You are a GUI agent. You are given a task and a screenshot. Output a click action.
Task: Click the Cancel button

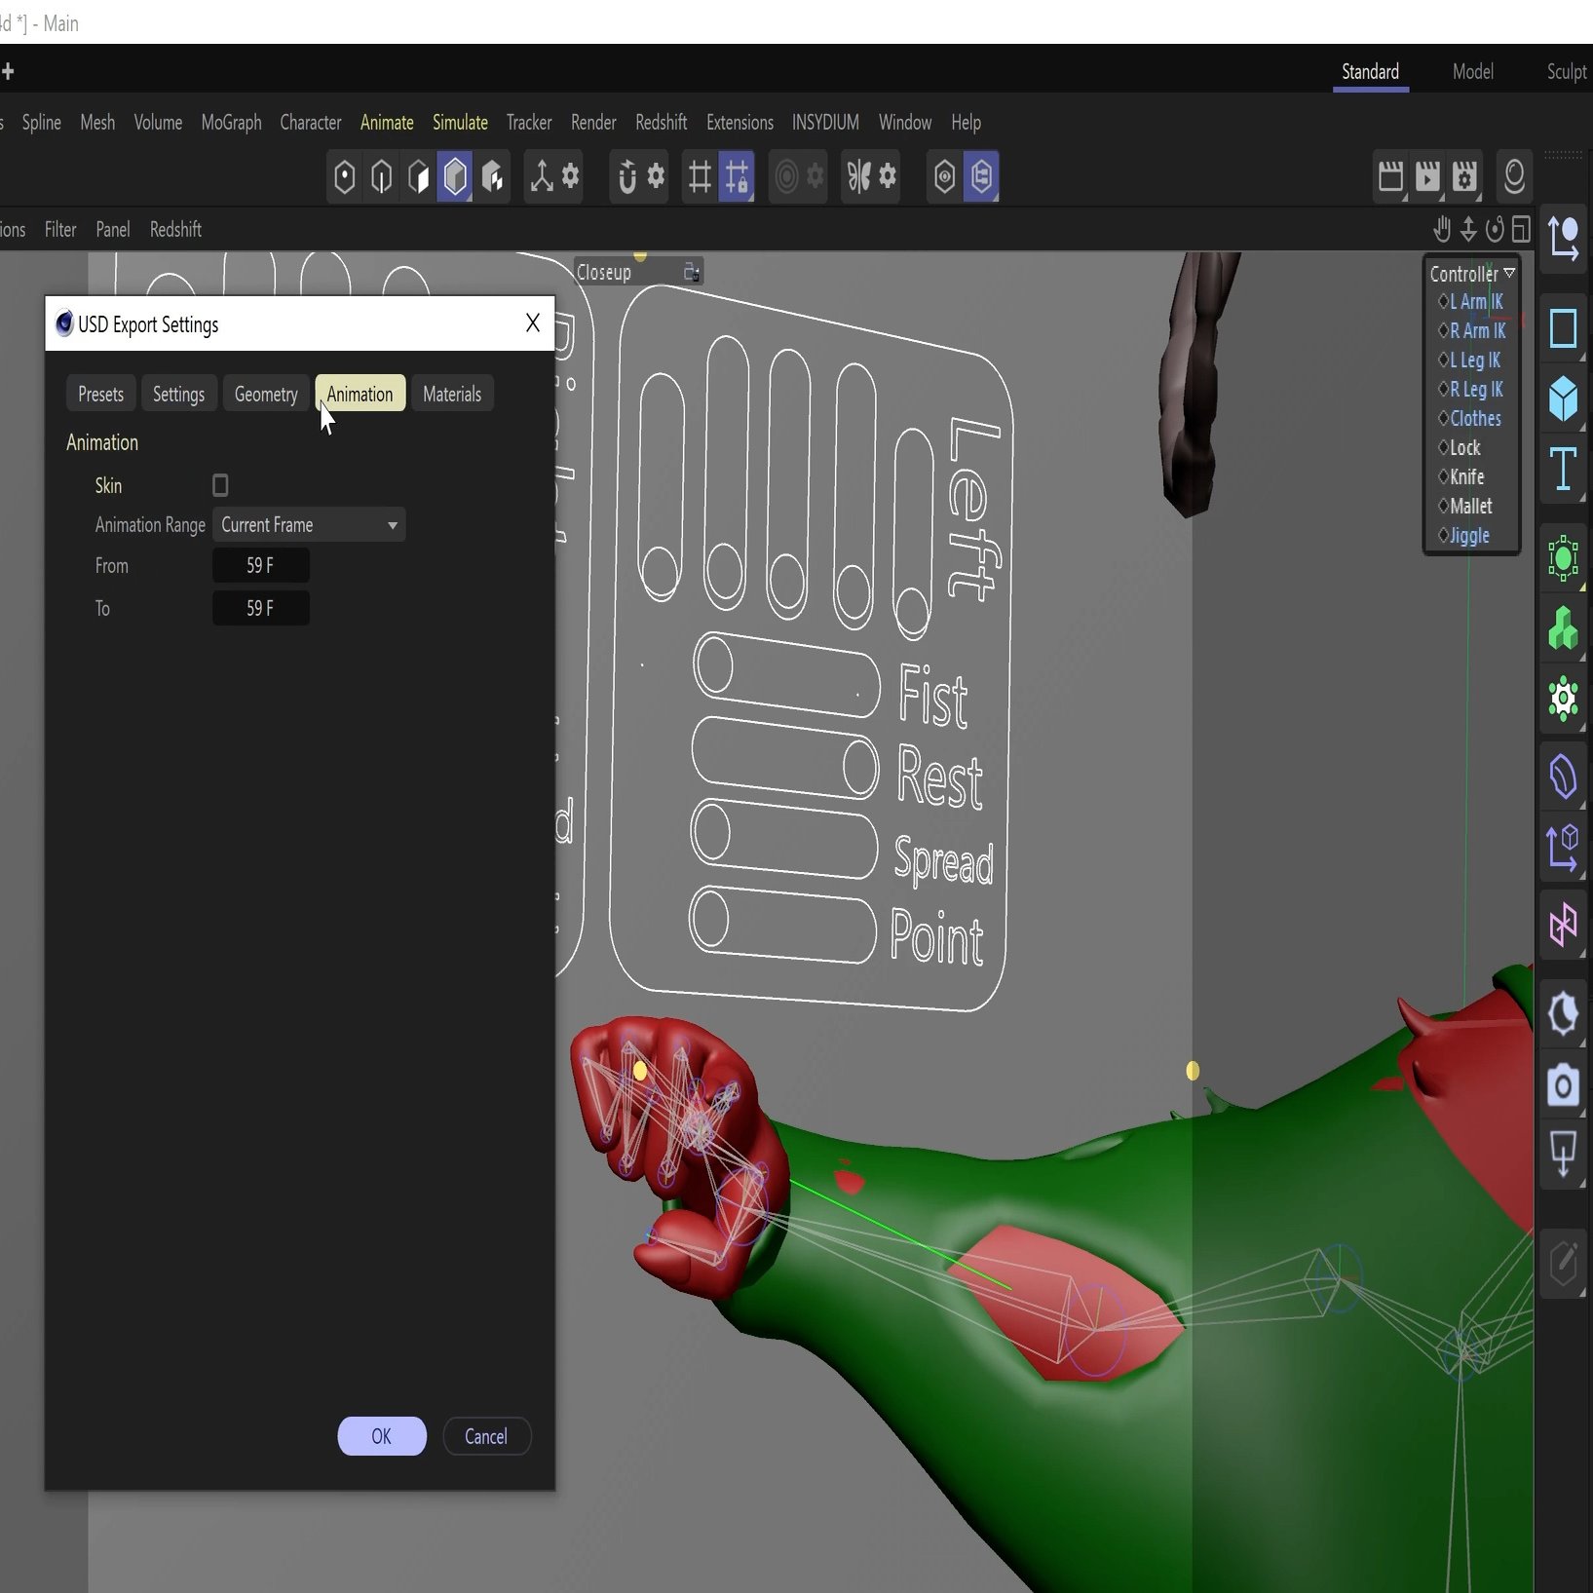pos(486,1436)
